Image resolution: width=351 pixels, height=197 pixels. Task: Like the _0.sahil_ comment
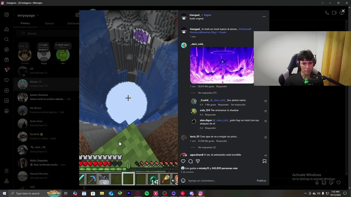[x=265, y=101]
